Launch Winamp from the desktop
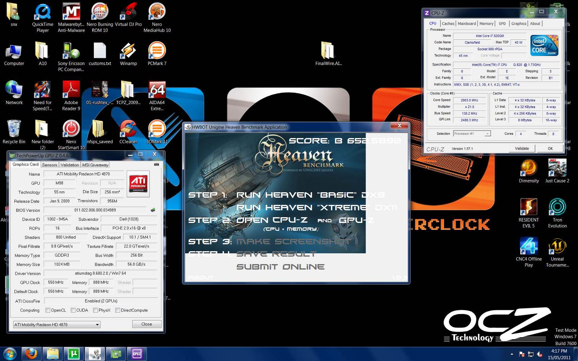 coord(128,54)
